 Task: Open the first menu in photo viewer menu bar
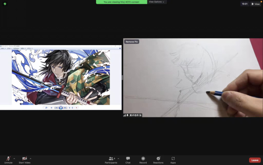tap(3, 49)
